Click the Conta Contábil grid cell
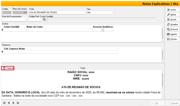This screenshot has height=106, width=180. (15, 30)
